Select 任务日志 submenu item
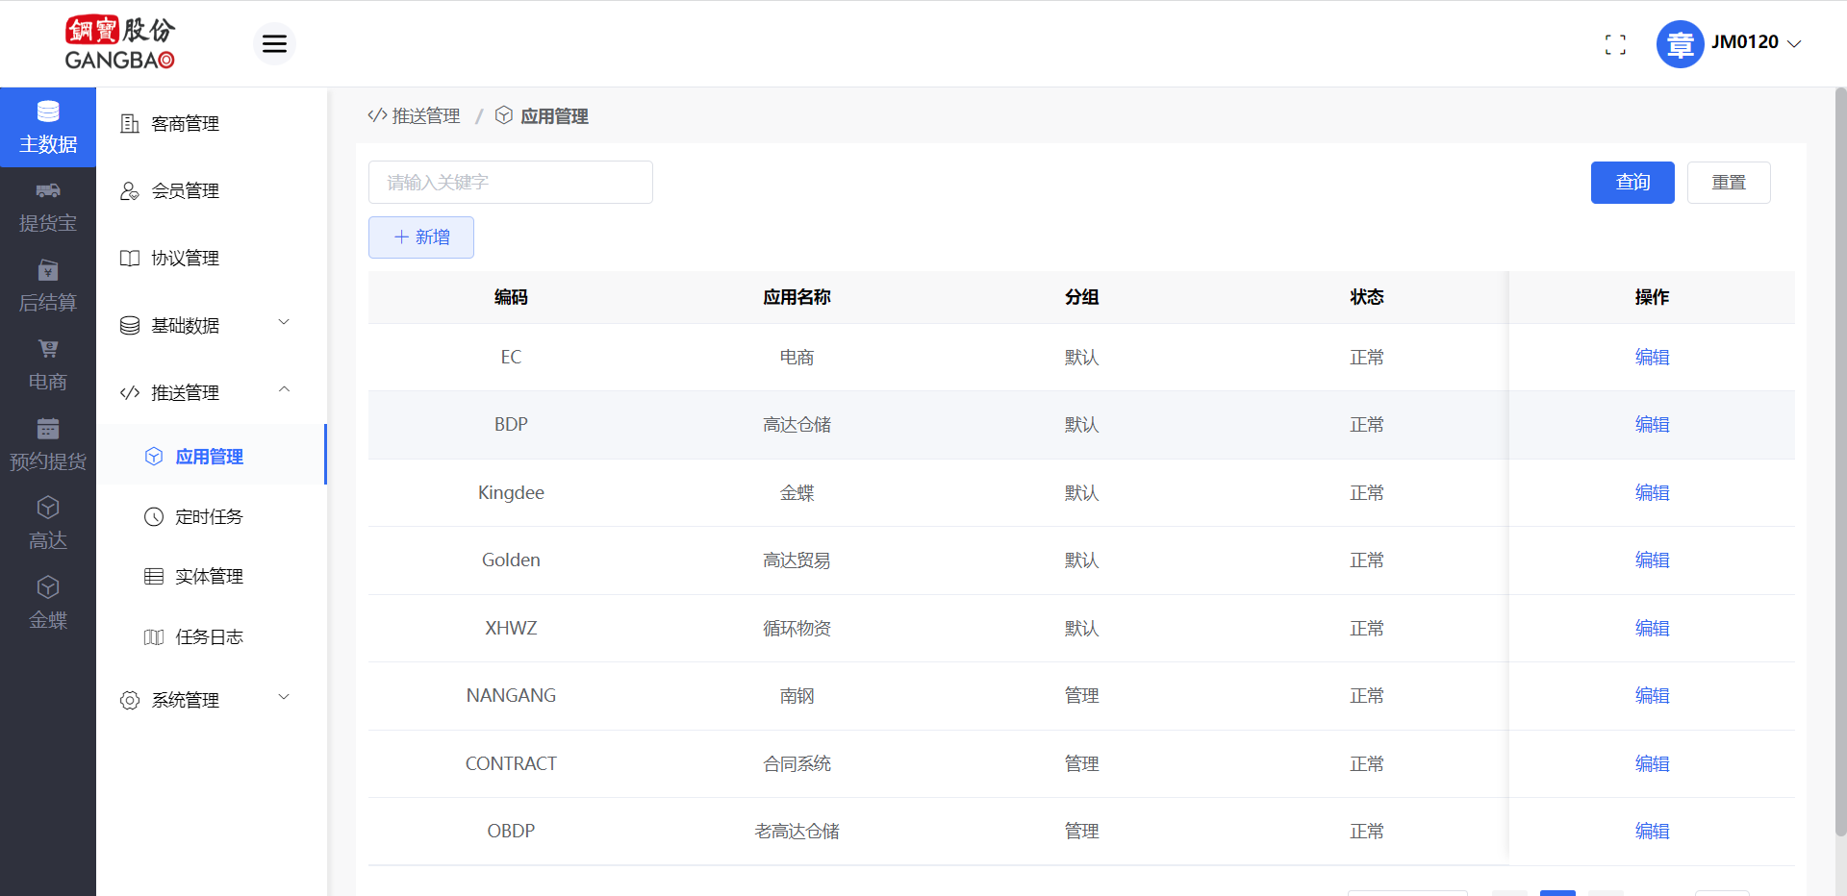Viewport: 1847px width, 896px height. [x=212, y=636]
